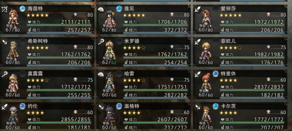Click the staff icon on 米罗德's card
Screen dimensions: 292x131
[101, 42]
